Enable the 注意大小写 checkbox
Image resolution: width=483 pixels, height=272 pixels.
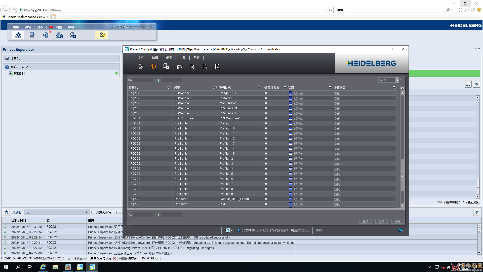[x=93, y=212]
